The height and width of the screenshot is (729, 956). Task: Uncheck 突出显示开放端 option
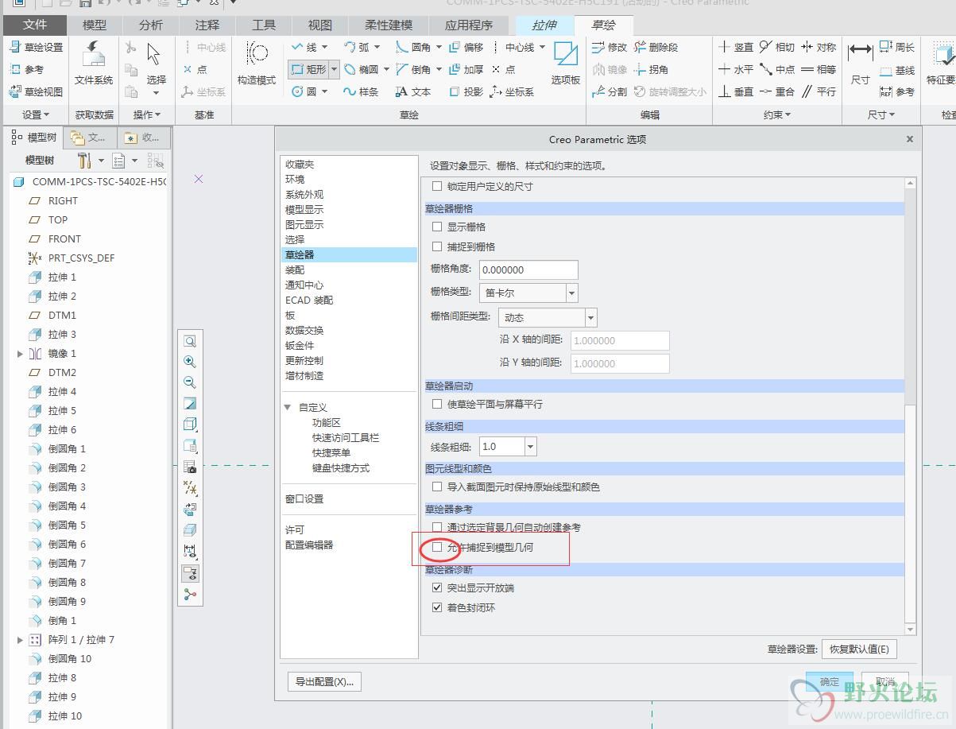[436, 587]
